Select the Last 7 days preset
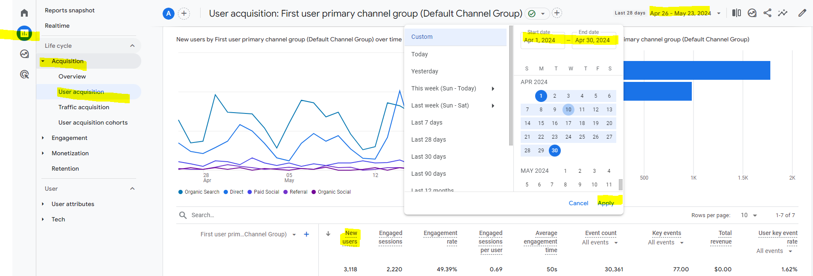 tap(427, 122)
